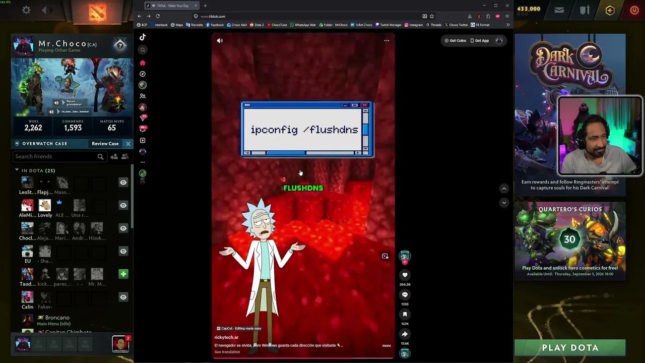Screen dimensions: 645x363
Task: Open the Dota rank medal badge on profile
Action: 119,45
